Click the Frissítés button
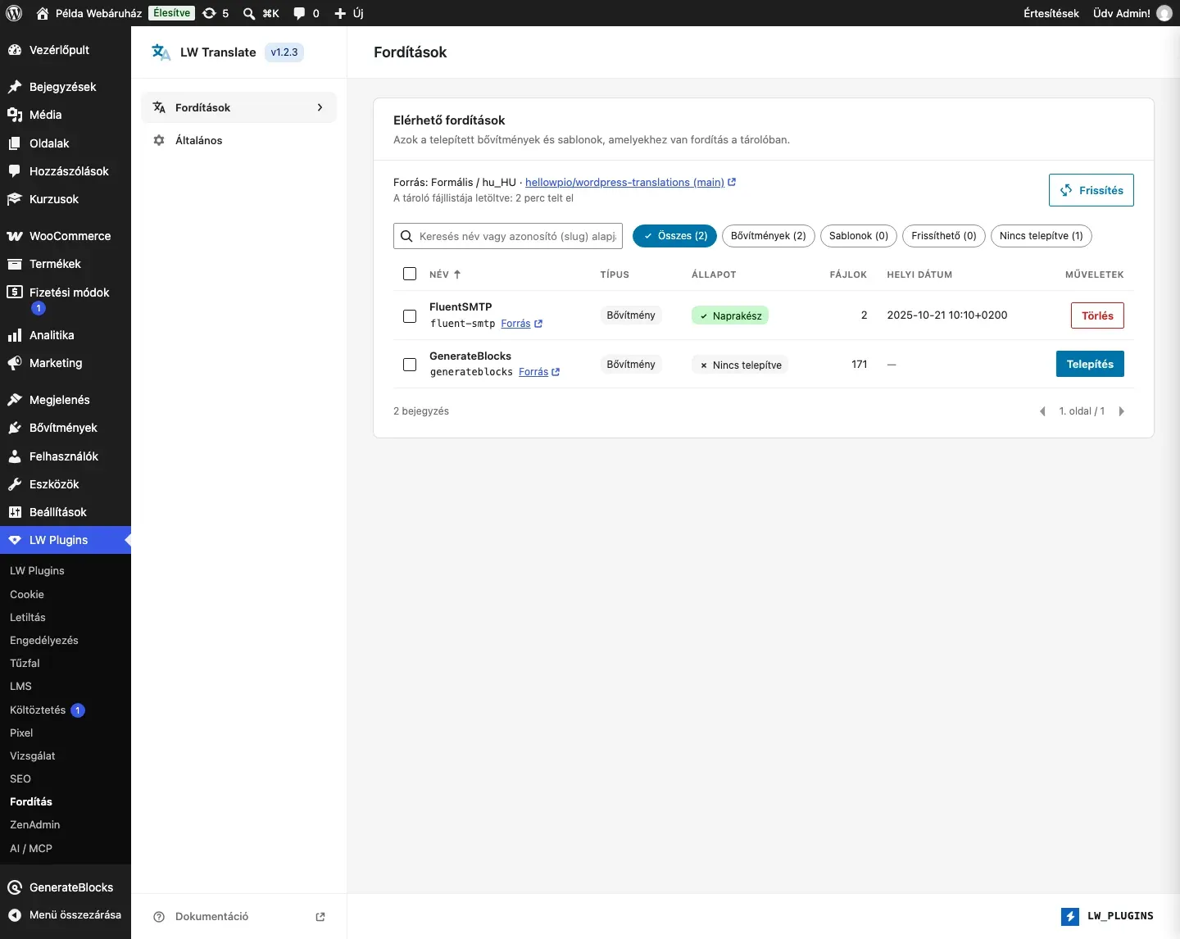This screenshot has width=1180, height=939. coord(1091,190)
